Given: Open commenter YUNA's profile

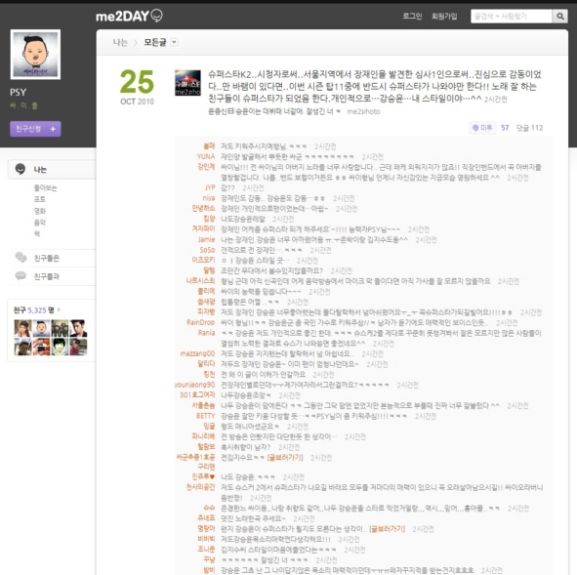Looking at the screenshot, I should click(206, 157).
